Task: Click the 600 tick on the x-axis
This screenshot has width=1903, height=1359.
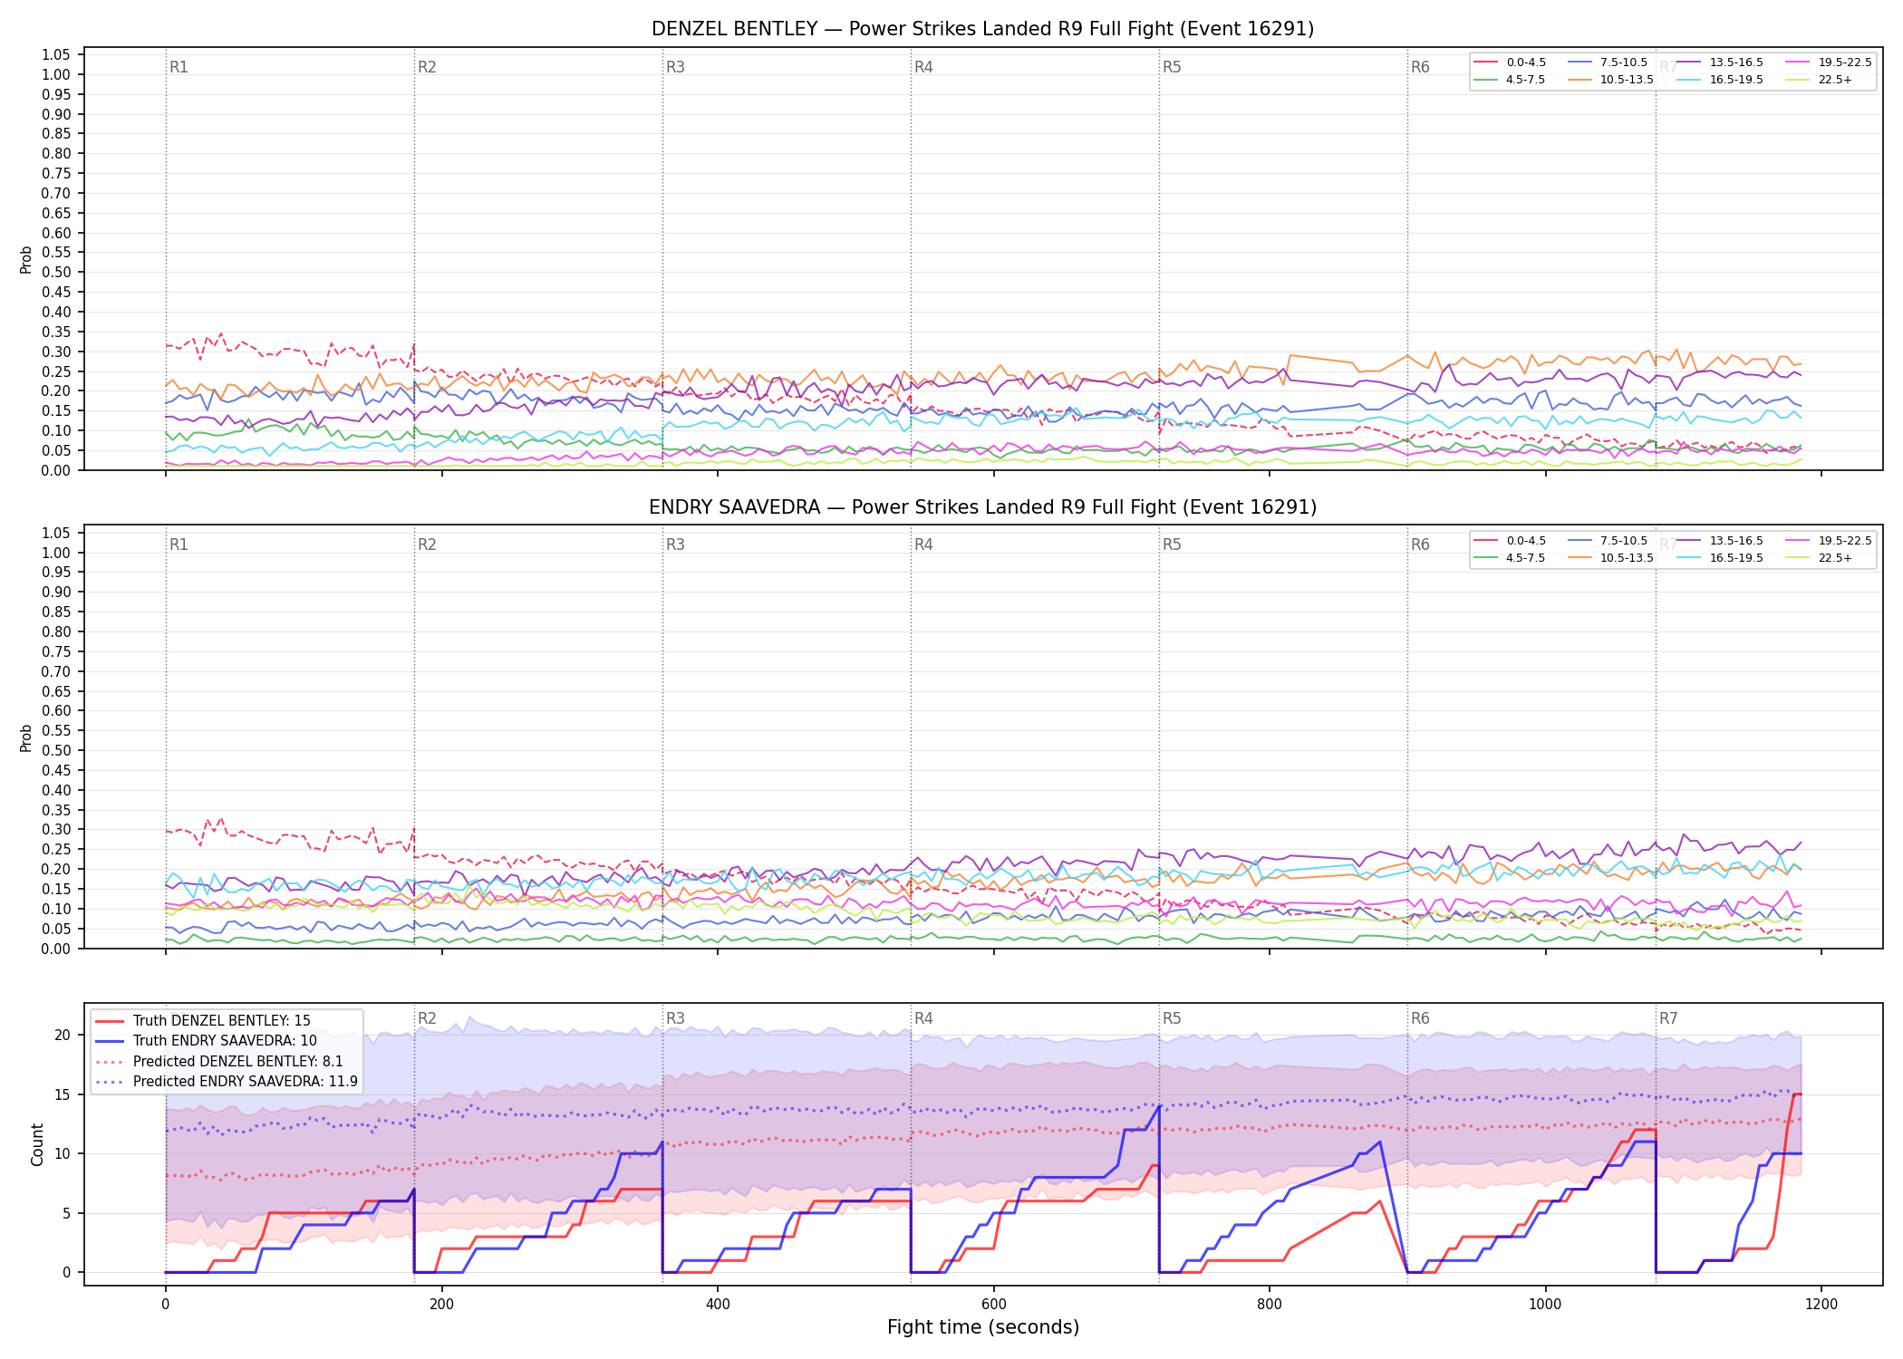Action: tap(994, 1305)
